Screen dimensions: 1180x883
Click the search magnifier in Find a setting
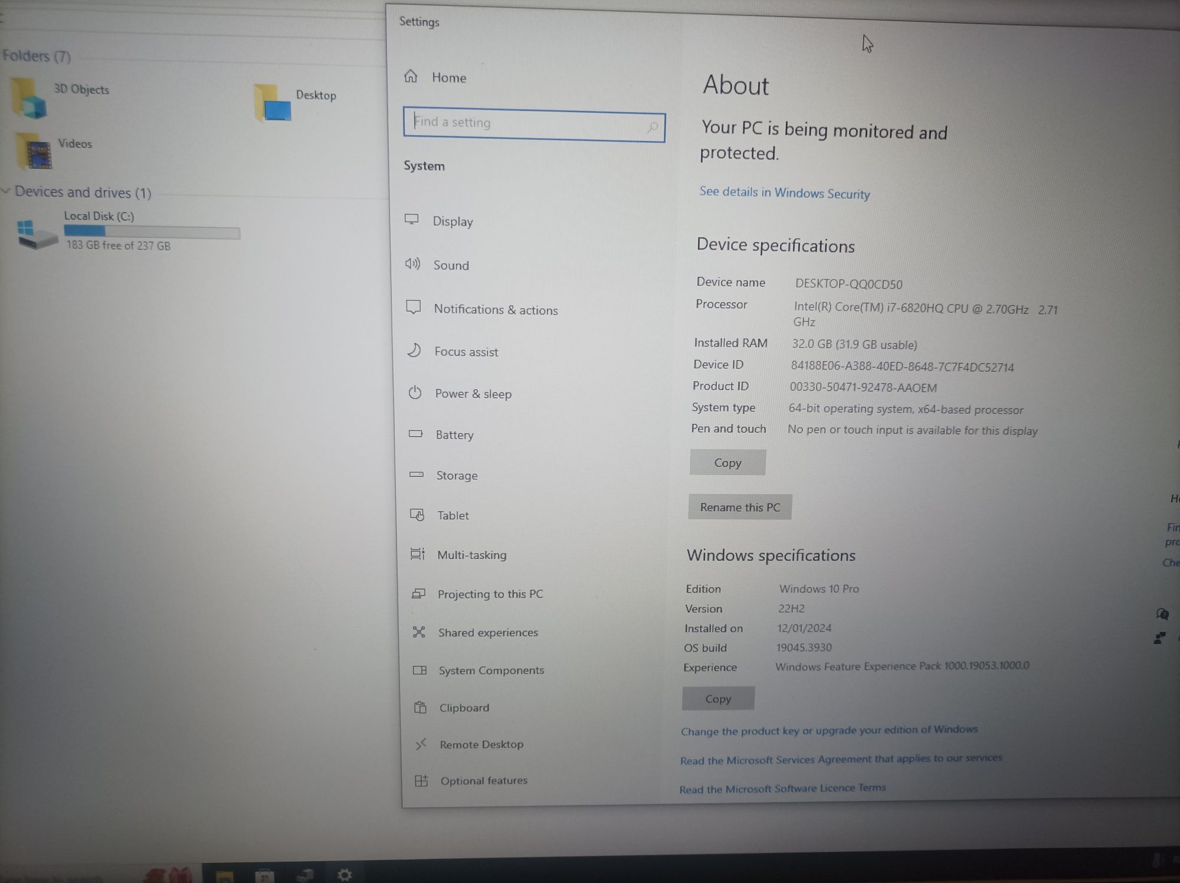coord(653,127)
